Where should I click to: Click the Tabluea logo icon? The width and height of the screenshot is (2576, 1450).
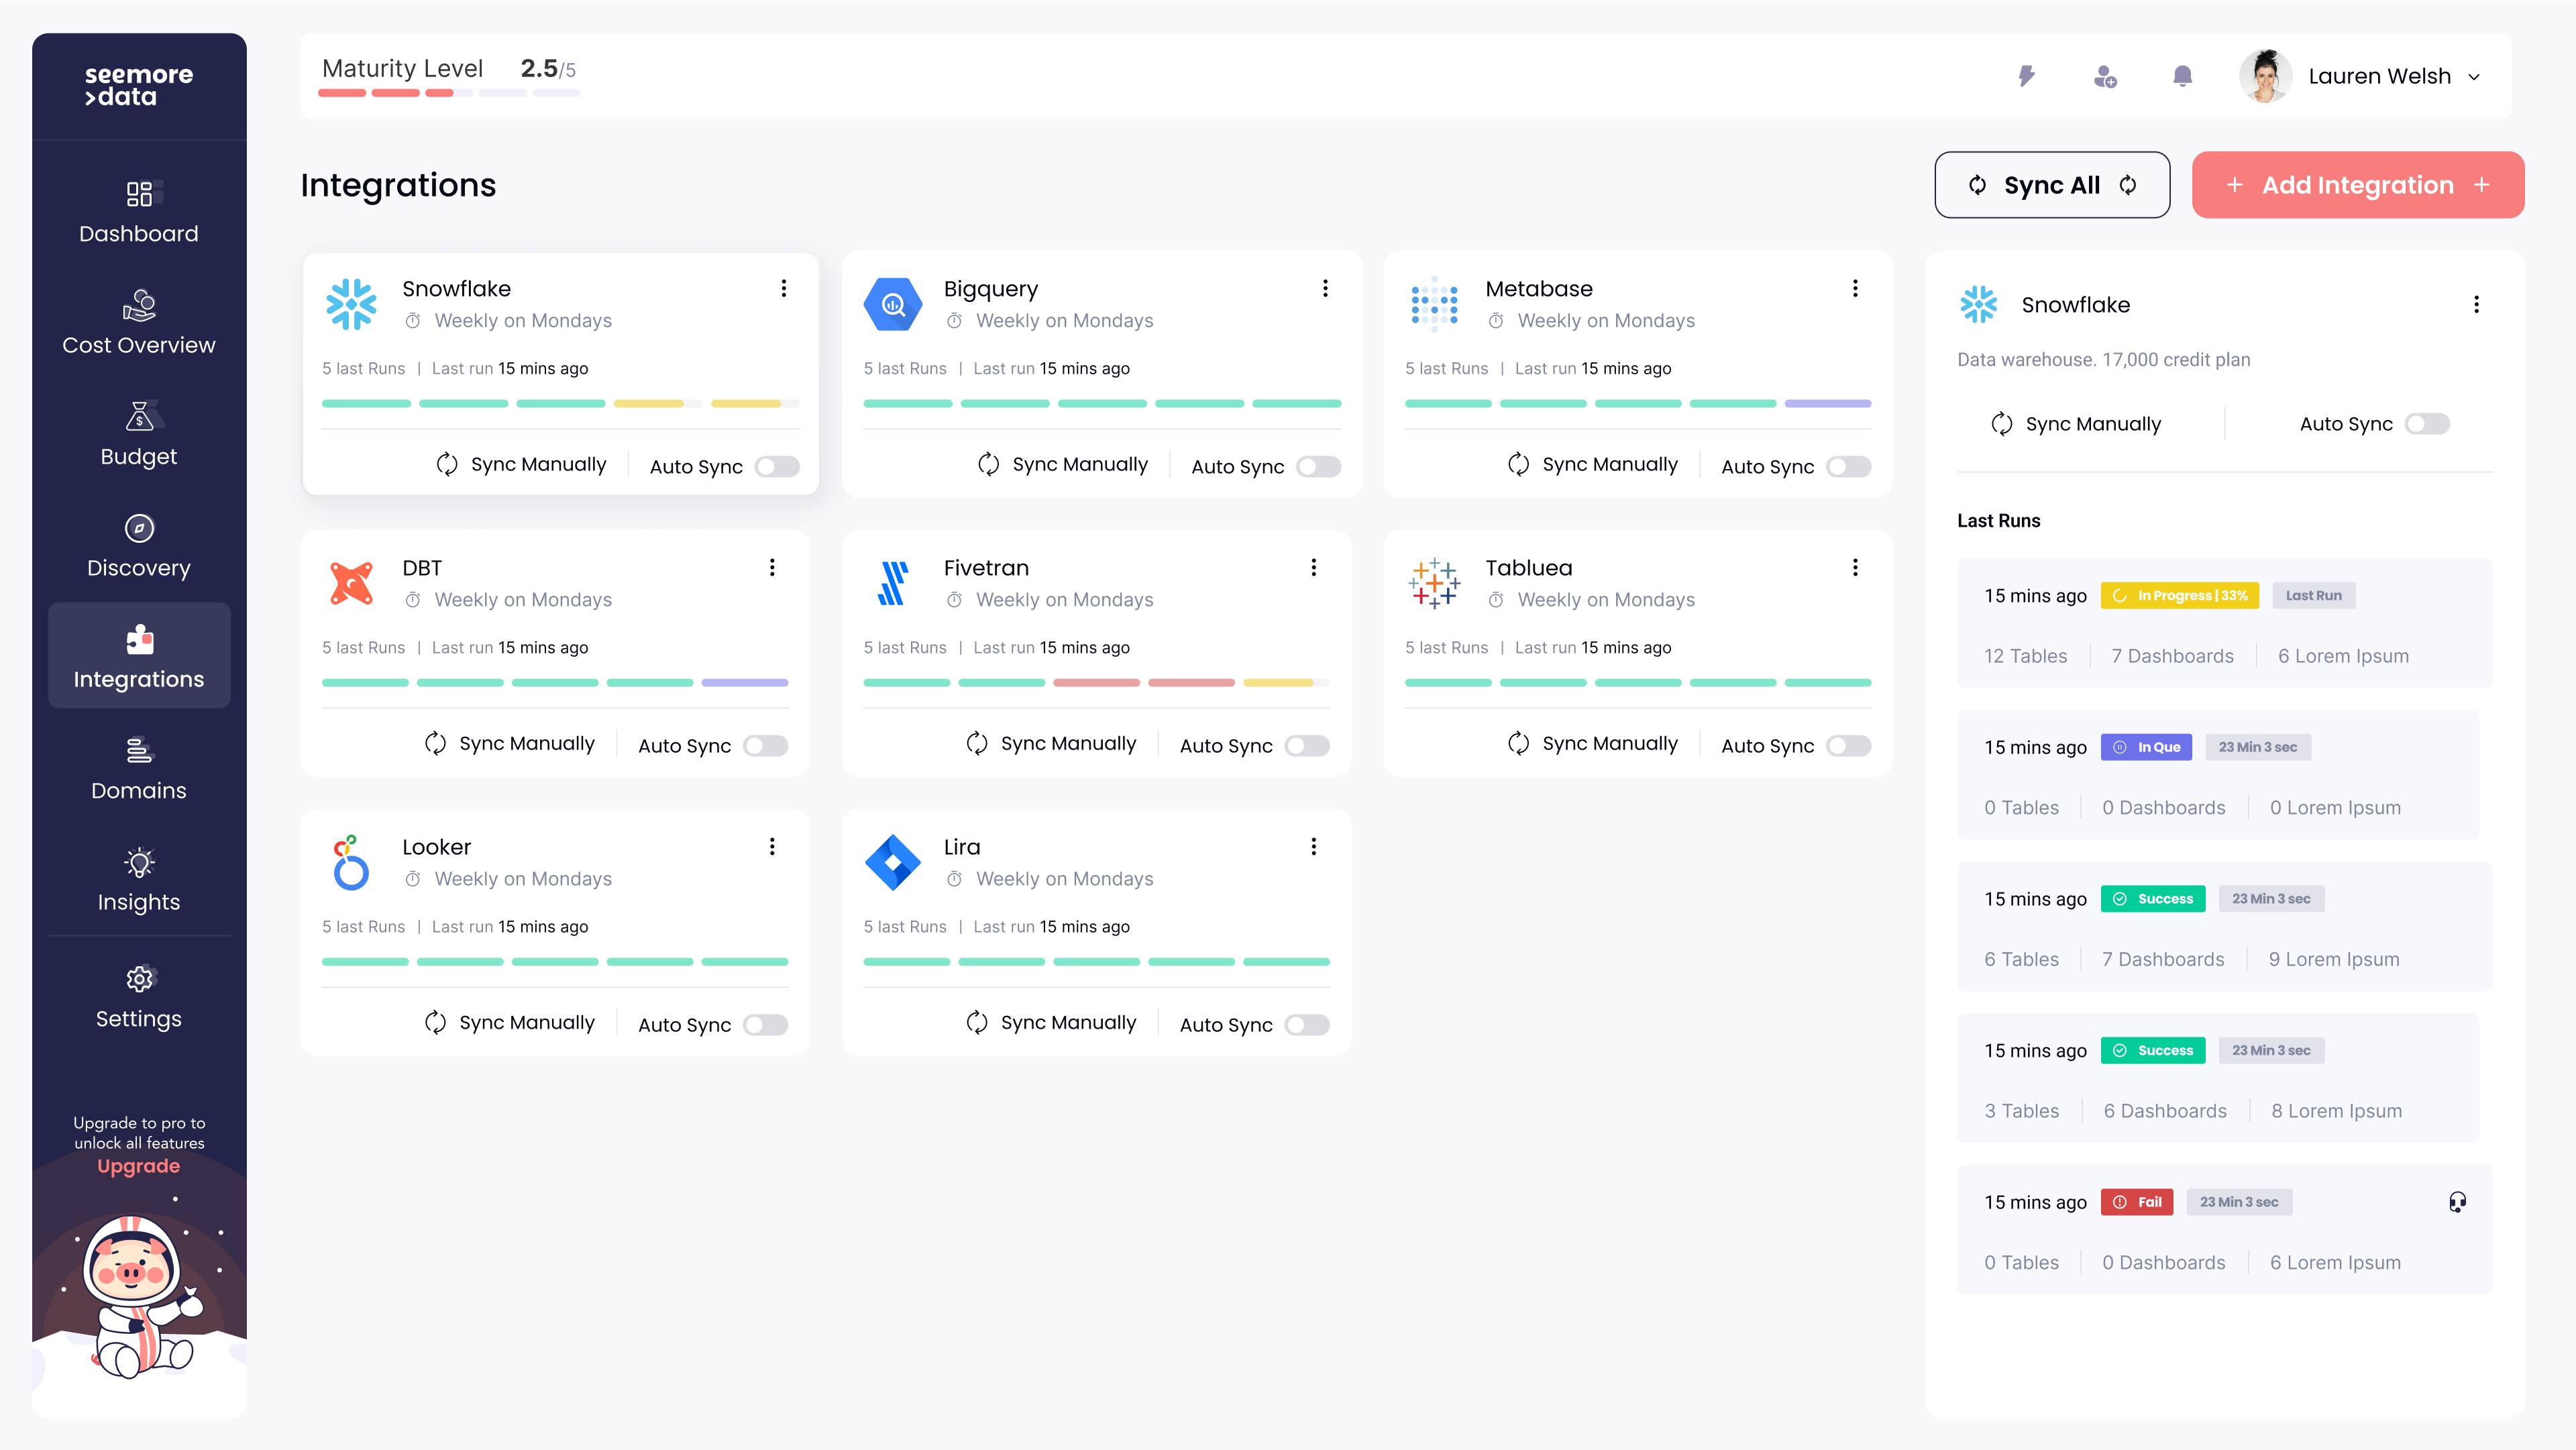pos(1434,583)
